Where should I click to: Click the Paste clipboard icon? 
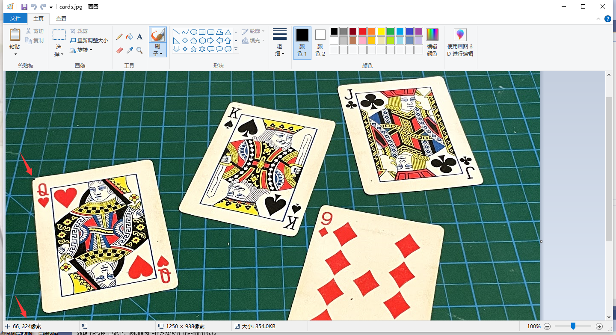point(15,35)
